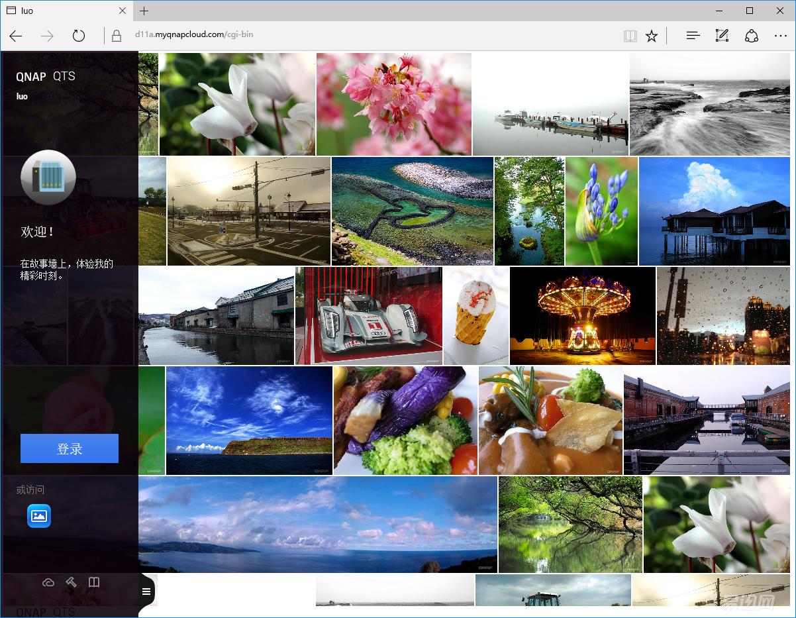
Task: Click the myQNAPcloud cloud icon in sidebar
Action: point(48,582)
